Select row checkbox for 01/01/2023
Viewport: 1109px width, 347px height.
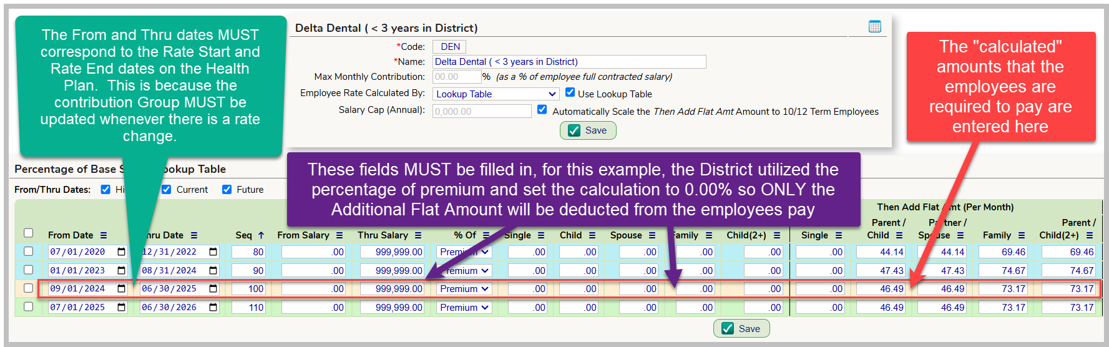[28, 270]
